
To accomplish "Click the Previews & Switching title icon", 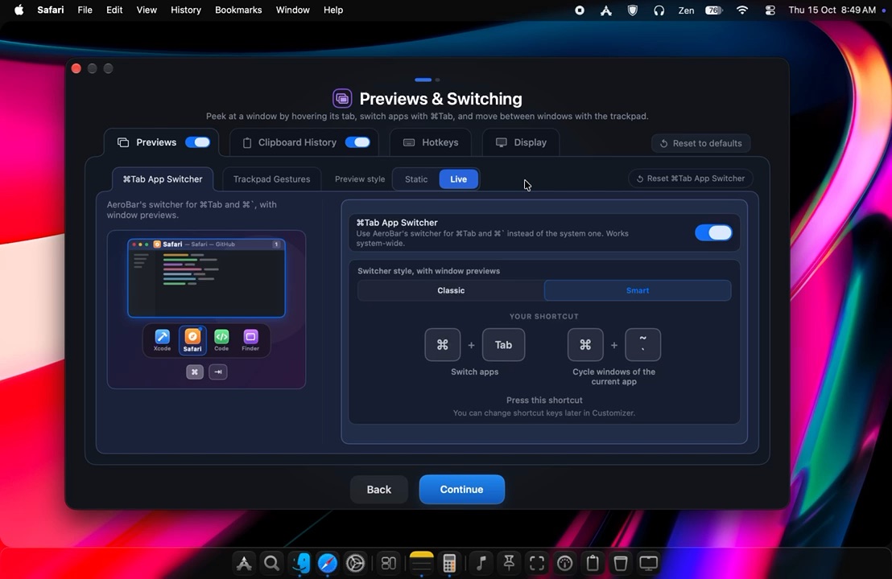I will [x=342, y=98].
